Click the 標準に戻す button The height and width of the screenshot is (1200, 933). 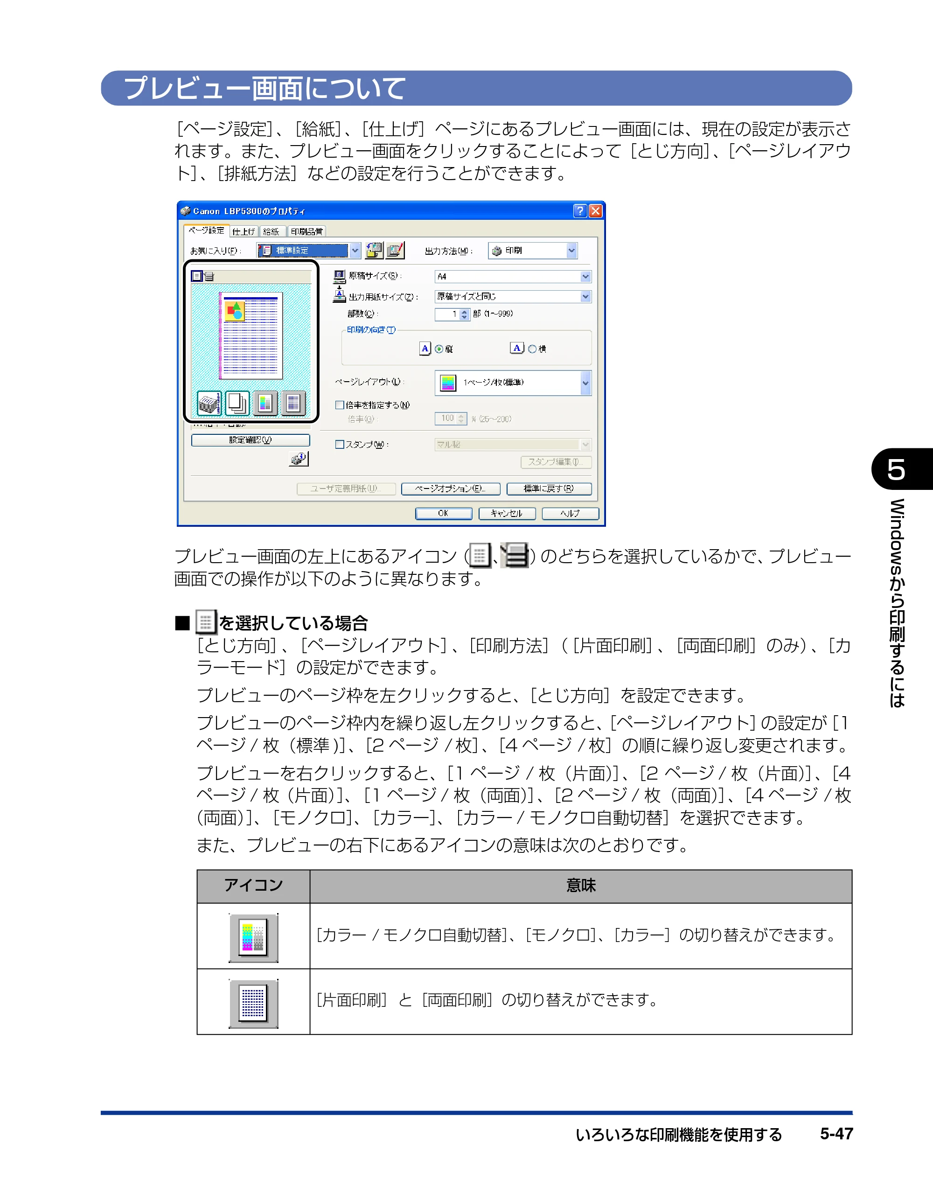549,488
